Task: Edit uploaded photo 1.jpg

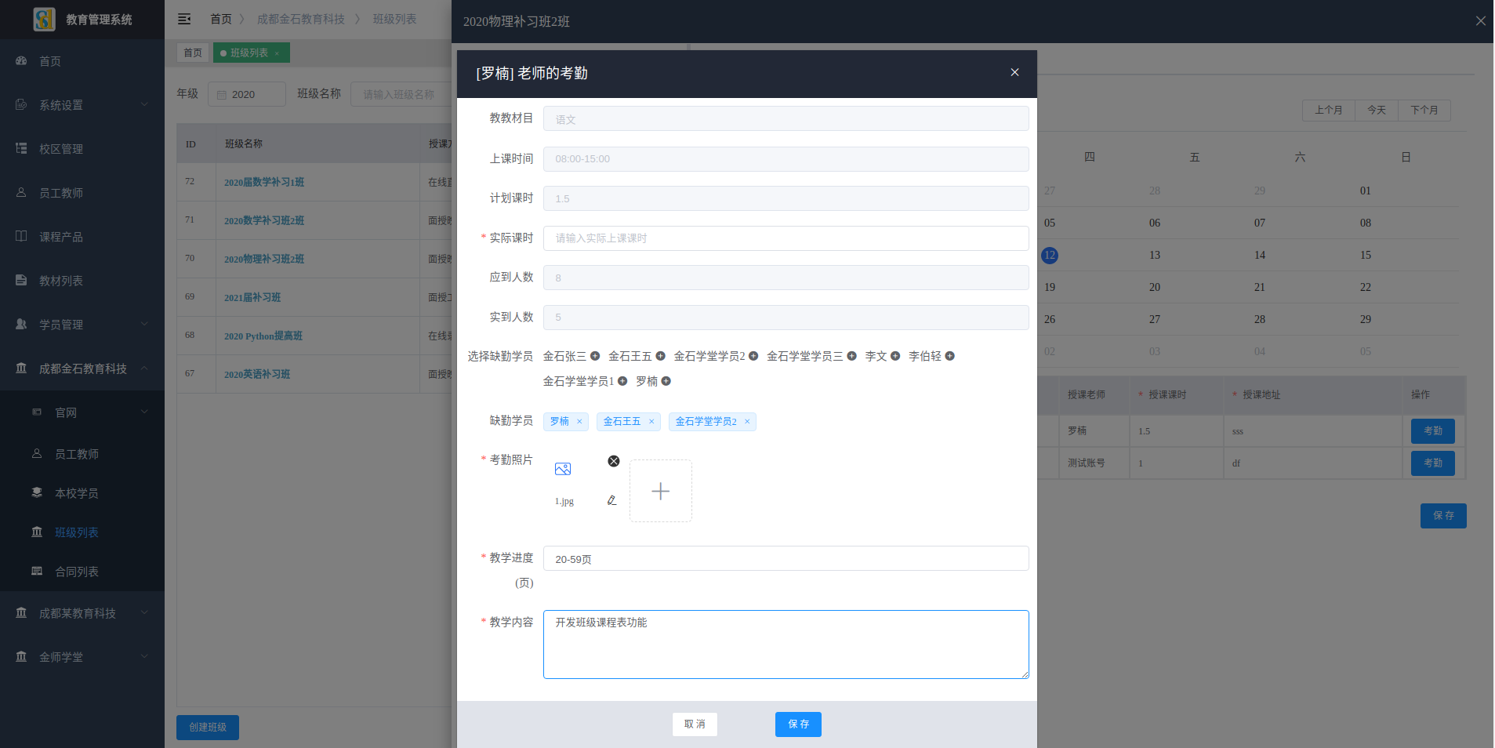Action: (x=612, y=500)
